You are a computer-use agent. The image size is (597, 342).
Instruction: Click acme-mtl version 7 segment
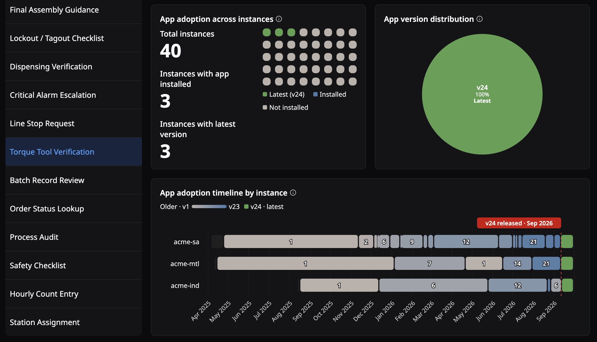click(430, 263)
